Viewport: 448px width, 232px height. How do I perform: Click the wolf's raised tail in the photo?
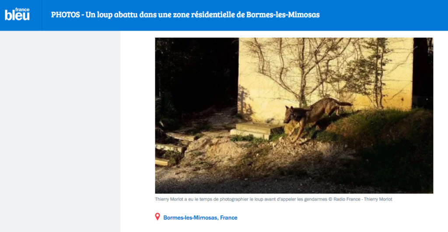pos(342,103)
